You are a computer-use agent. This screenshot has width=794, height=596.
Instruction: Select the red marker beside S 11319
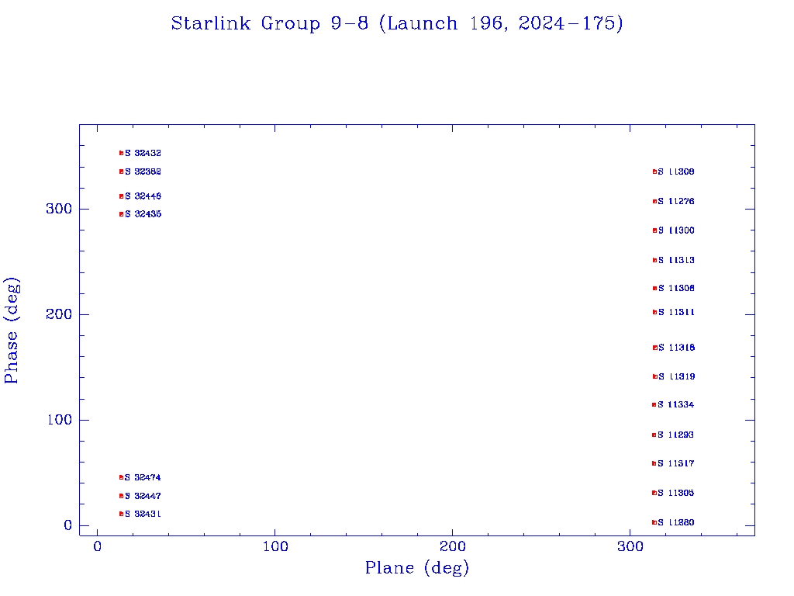[x=655, y=376]
